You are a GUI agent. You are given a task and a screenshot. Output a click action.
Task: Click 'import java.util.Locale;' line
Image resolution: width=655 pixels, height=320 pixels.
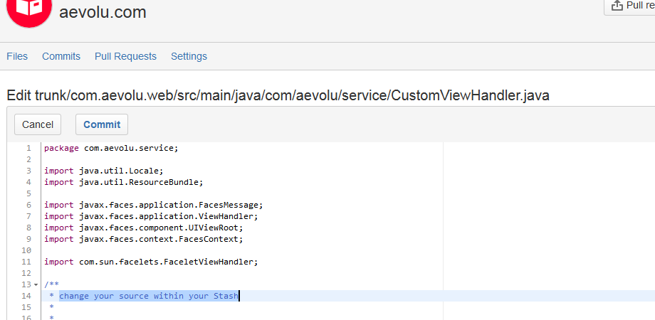[104, 171]
